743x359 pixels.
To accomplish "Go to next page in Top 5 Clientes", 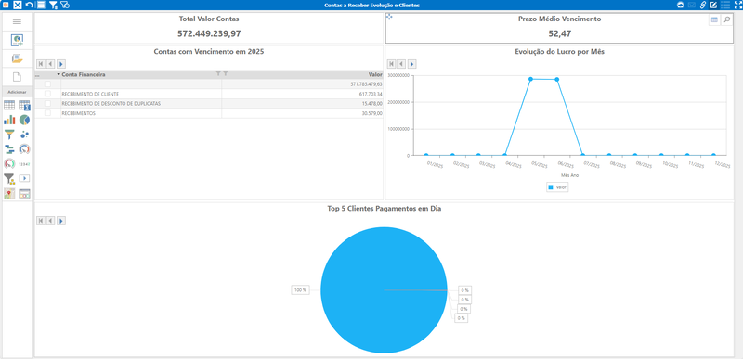I will 61,221.
